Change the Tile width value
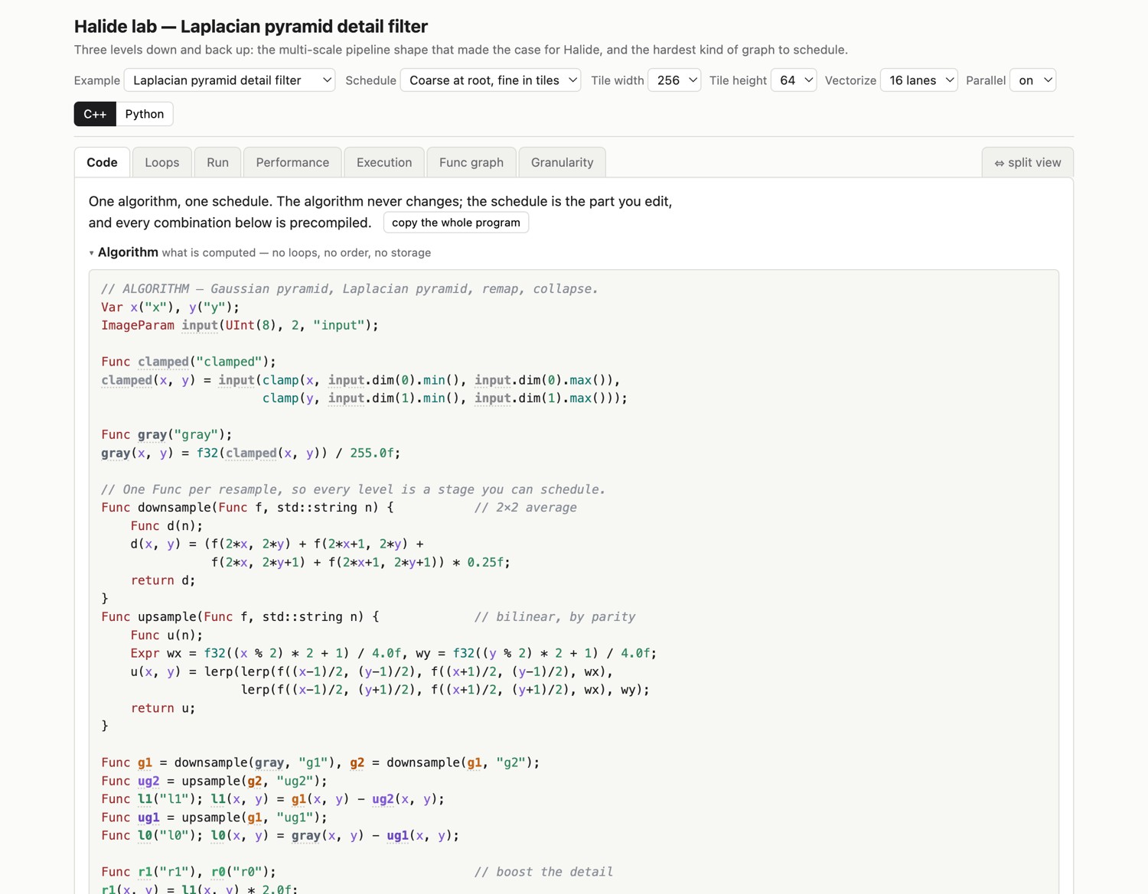The height and width of the screenshot is (894, 1148). click(x=674, y=80)
